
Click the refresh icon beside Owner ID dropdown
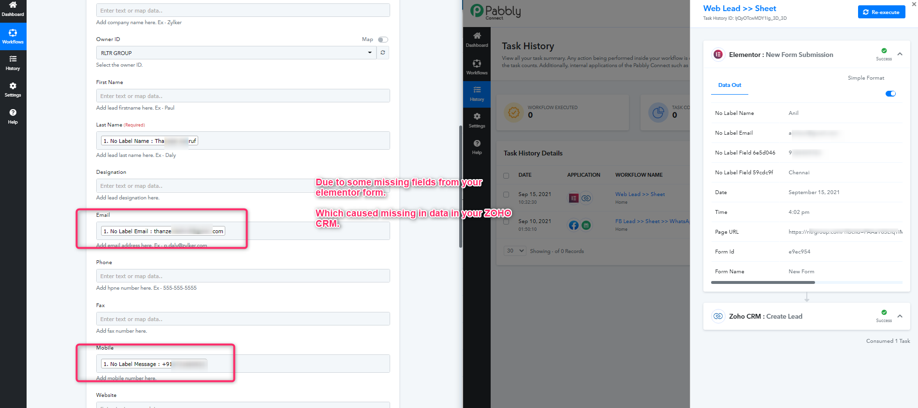pyautogui.click(x=383, y=53)
